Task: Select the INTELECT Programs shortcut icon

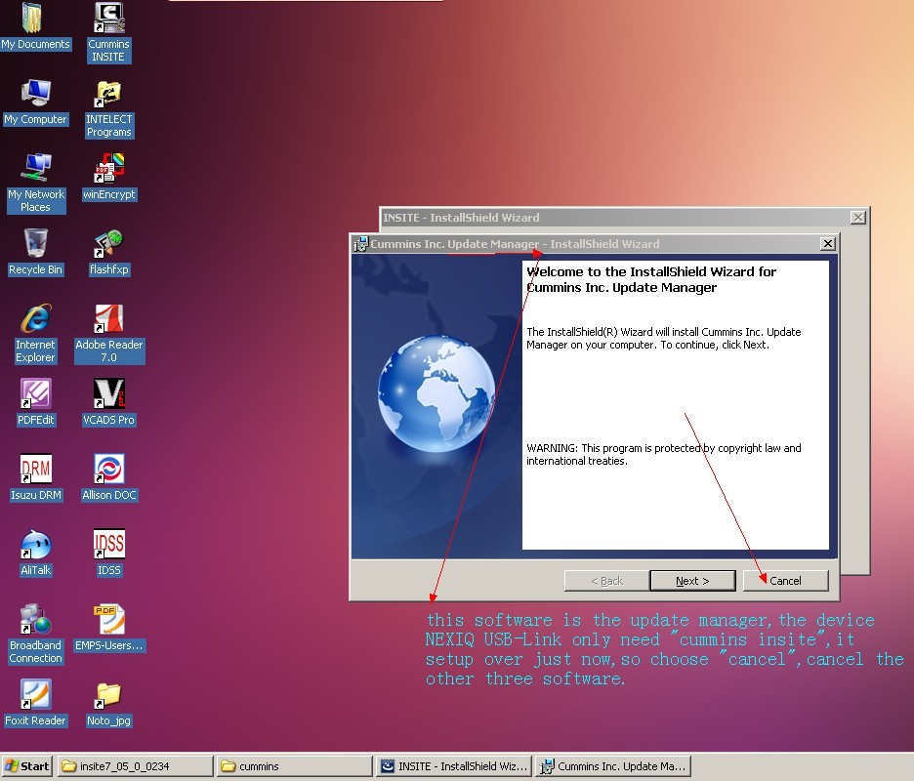Action: click(x=108, y=95)
